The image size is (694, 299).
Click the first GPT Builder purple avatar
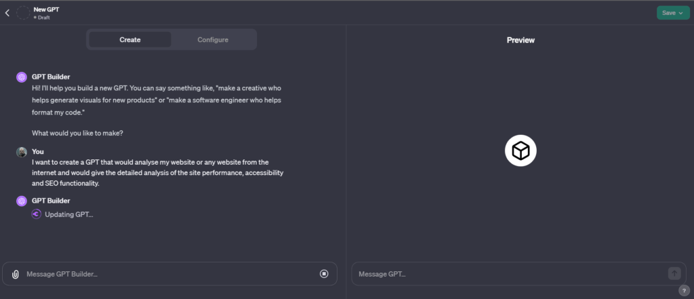tap(22, 77)
